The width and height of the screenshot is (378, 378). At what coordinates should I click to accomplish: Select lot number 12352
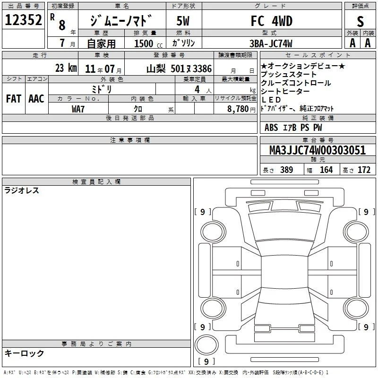click(23, 20)
